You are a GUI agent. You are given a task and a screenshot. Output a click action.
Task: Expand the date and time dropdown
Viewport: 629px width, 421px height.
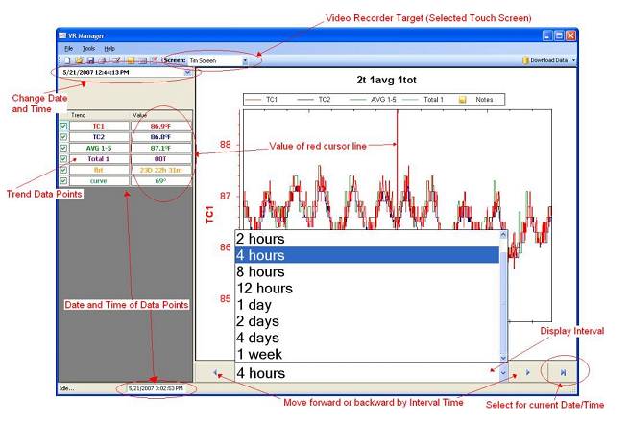click(x=187, y=72)
